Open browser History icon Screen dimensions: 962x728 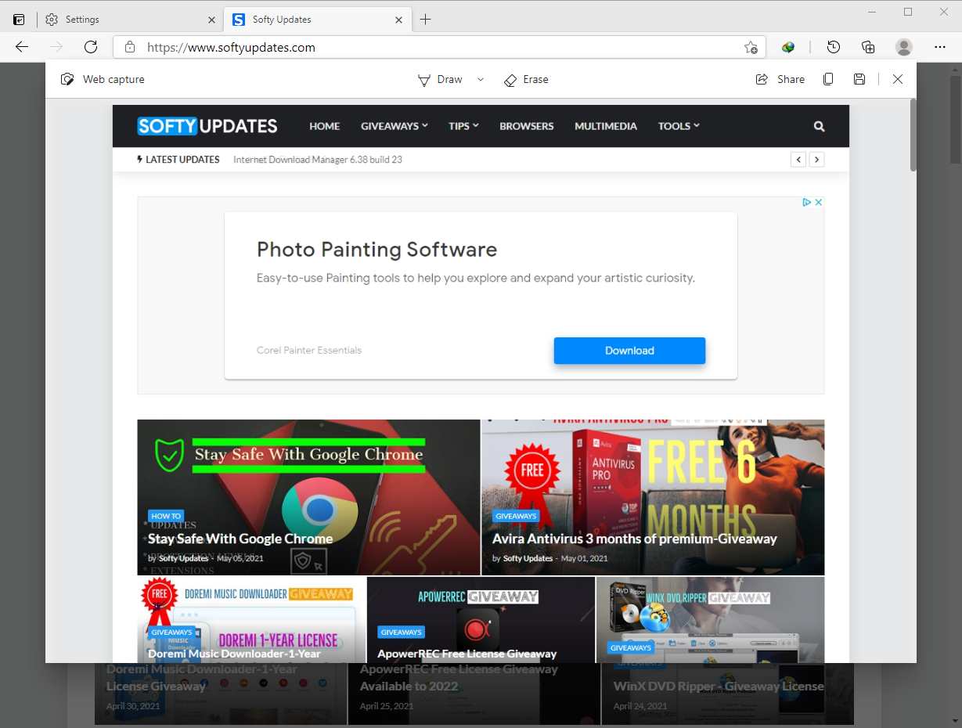834,47
